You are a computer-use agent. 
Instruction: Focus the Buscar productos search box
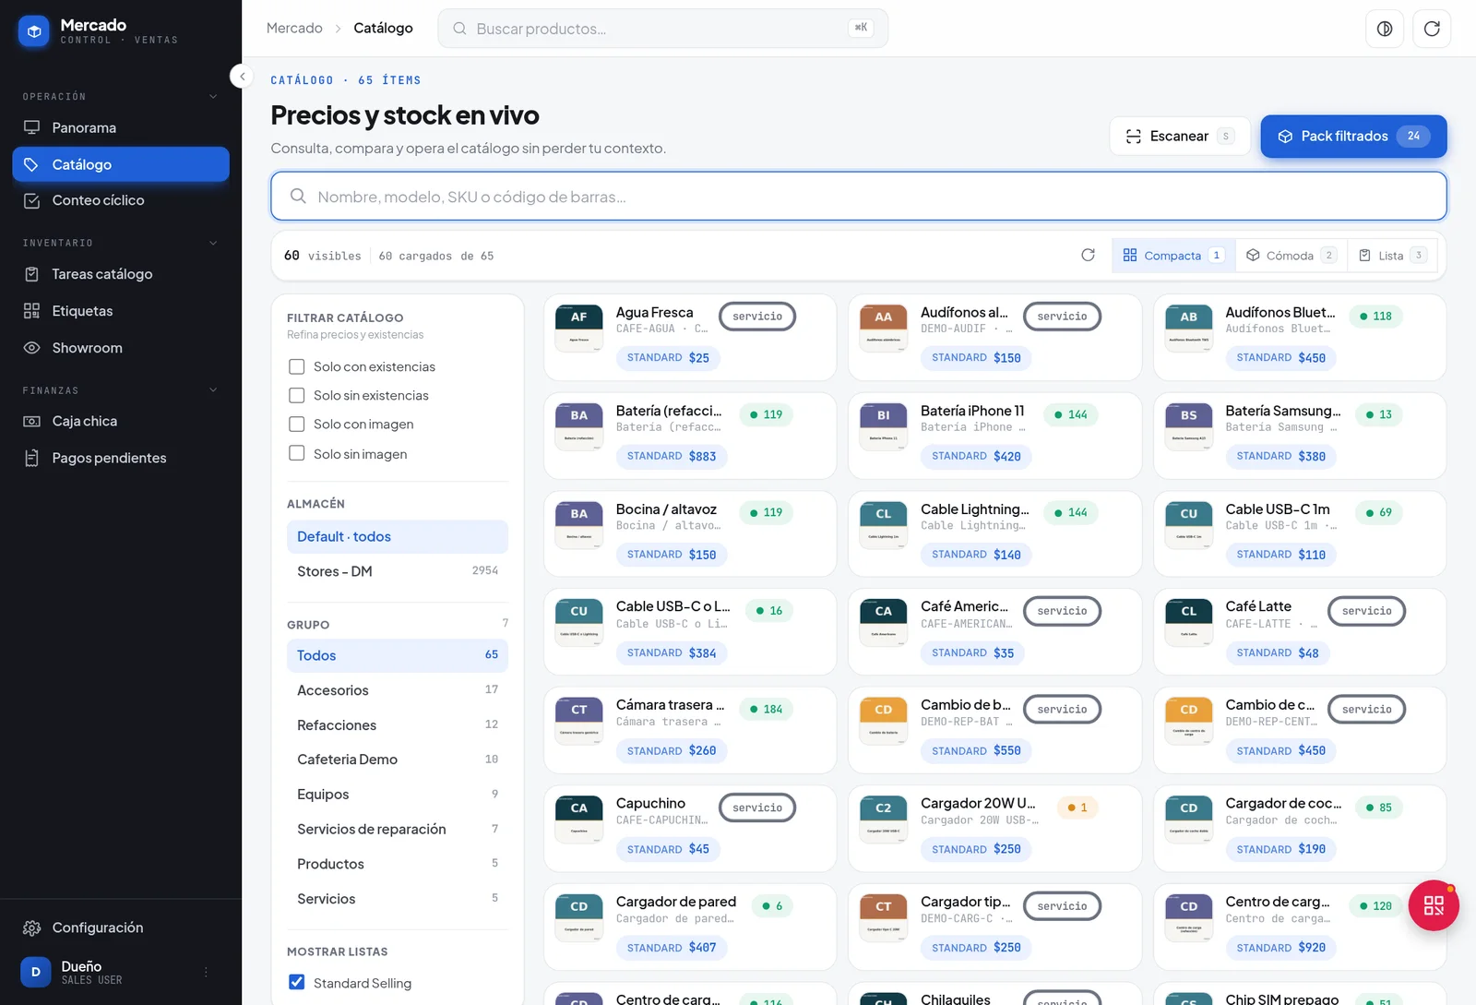point(662,29)
